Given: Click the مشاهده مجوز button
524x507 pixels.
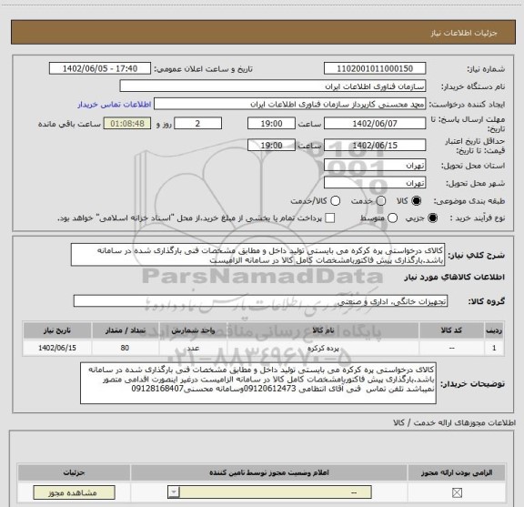Looking at the screenshot, I should 74,492.
